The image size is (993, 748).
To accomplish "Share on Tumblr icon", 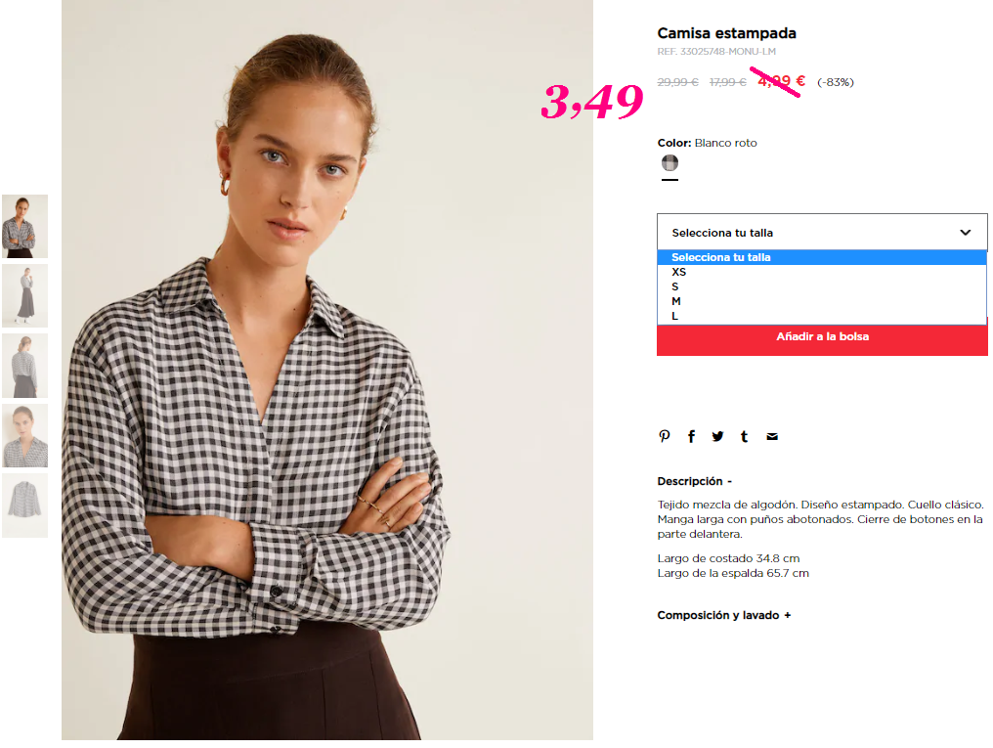I will point(744,436).
